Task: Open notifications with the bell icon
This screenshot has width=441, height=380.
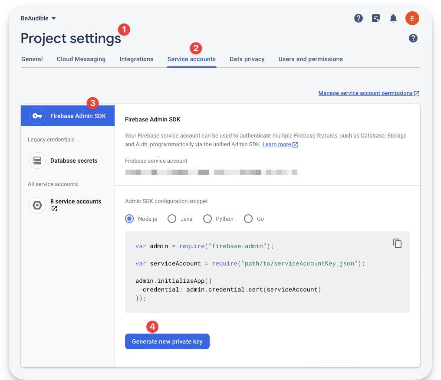Action: pos(393,18)
